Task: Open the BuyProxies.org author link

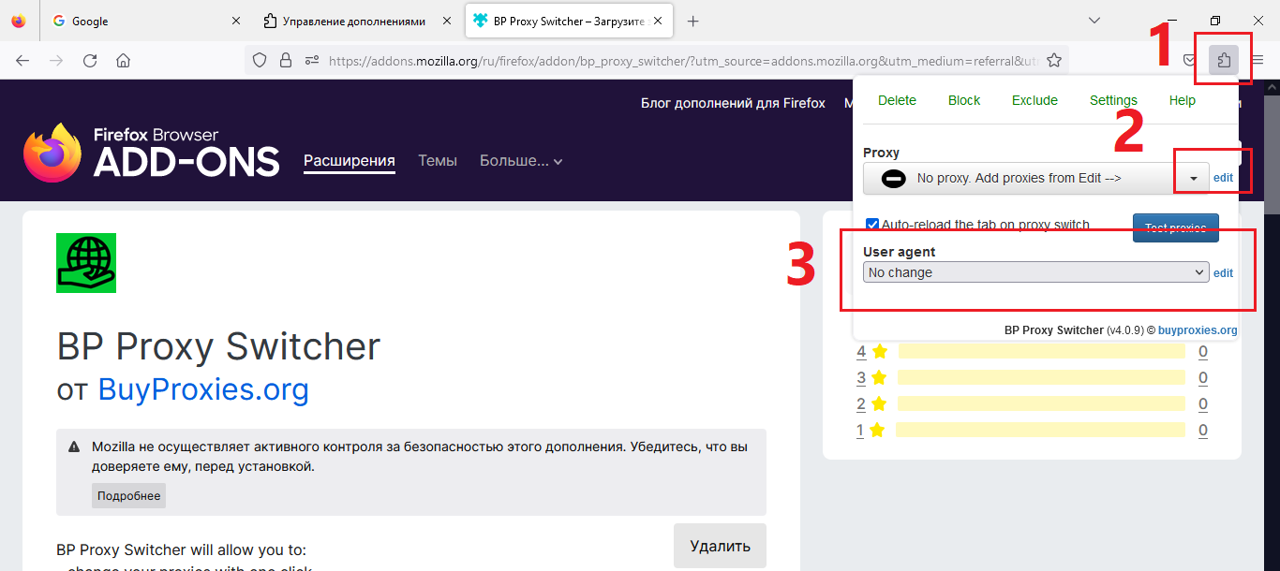Action: click(x=203, y=388)
